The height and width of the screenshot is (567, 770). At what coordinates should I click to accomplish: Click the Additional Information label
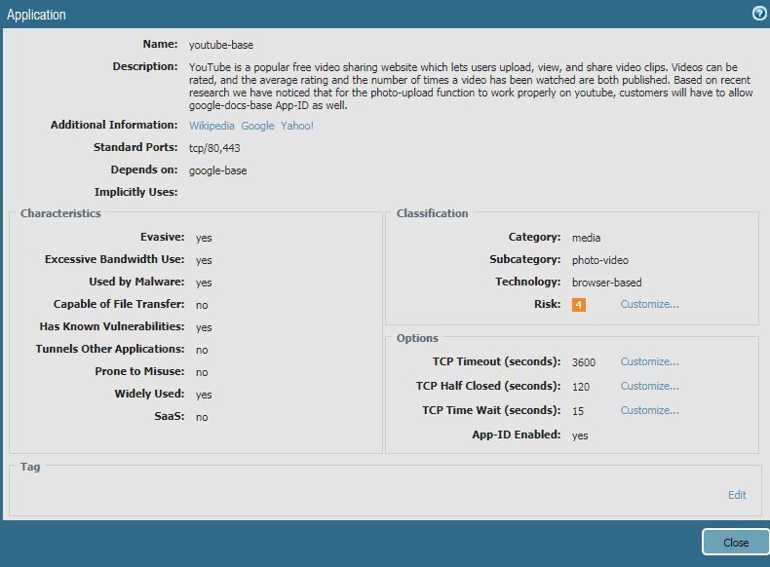point(114,125)
